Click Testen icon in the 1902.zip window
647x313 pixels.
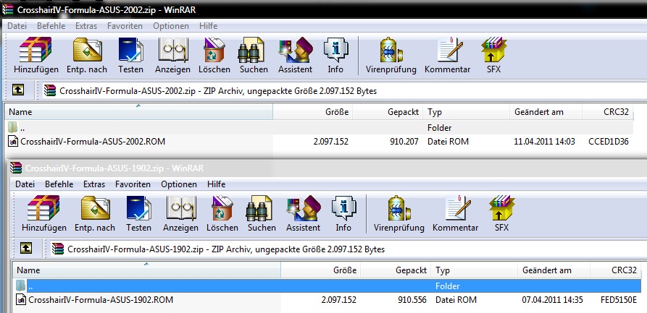(x=138, y=207)
